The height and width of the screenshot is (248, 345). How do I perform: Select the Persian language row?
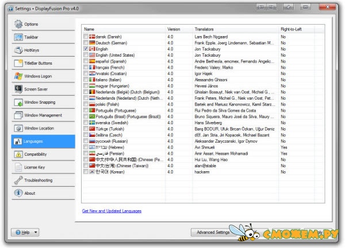click(203, 153)
